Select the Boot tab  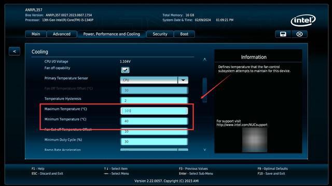coord(184,34)
